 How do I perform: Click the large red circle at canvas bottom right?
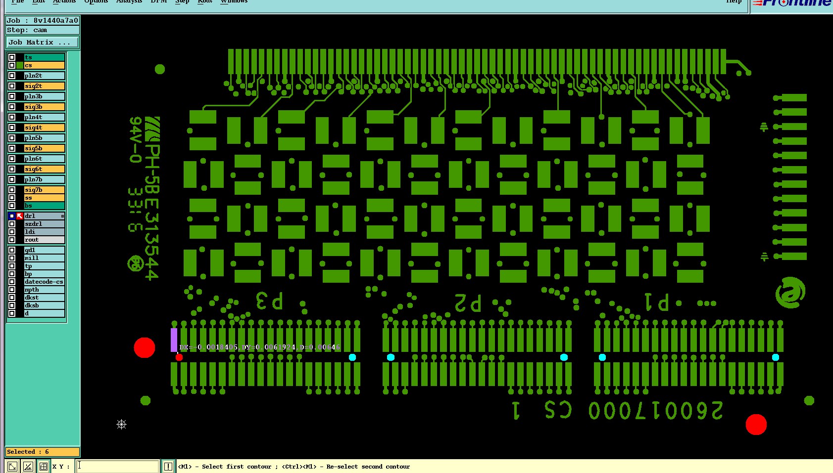[x=756, y=425]
